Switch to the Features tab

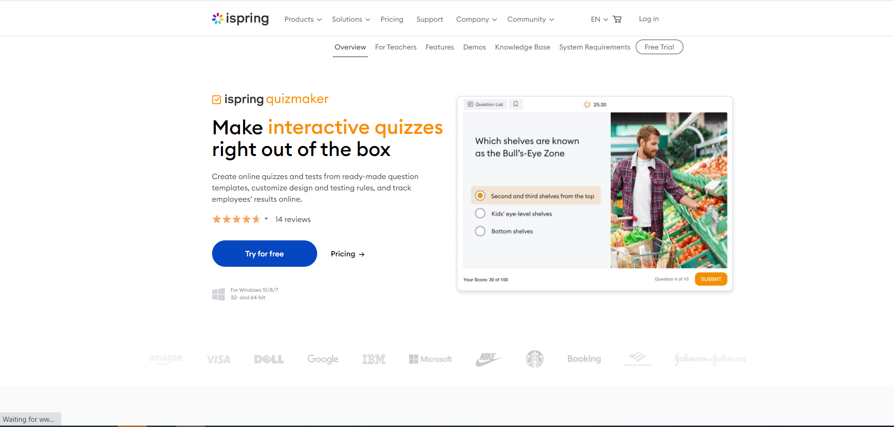(440, 47)
